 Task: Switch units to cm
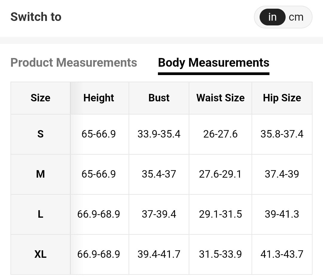296,17
